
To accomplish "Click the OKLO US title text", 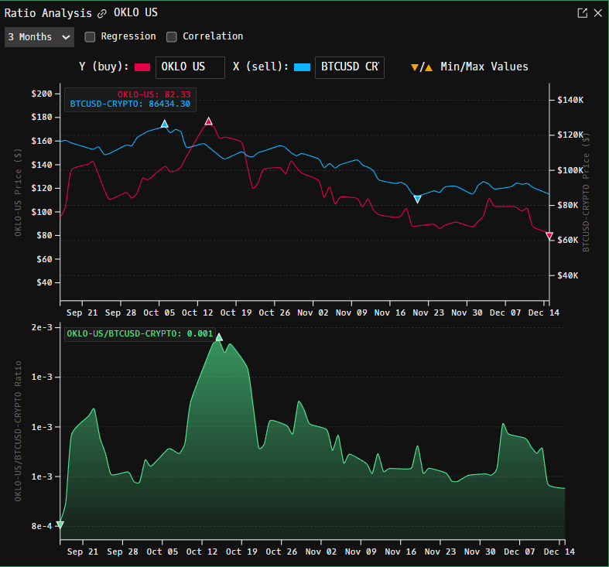I will coord(135,13).
